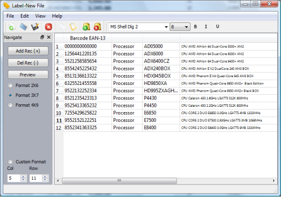Toggle italic formatting
This screenshot has height=197, width=281.
tap(206, 27)
